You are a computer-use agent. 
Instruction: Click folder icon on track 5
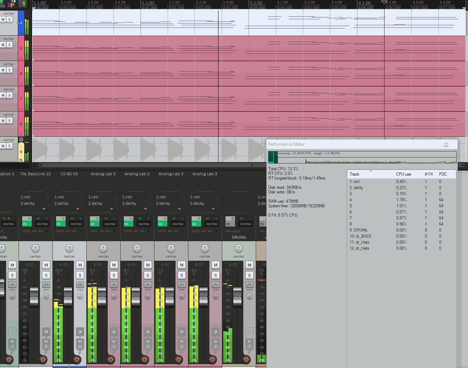pos(21,58)
